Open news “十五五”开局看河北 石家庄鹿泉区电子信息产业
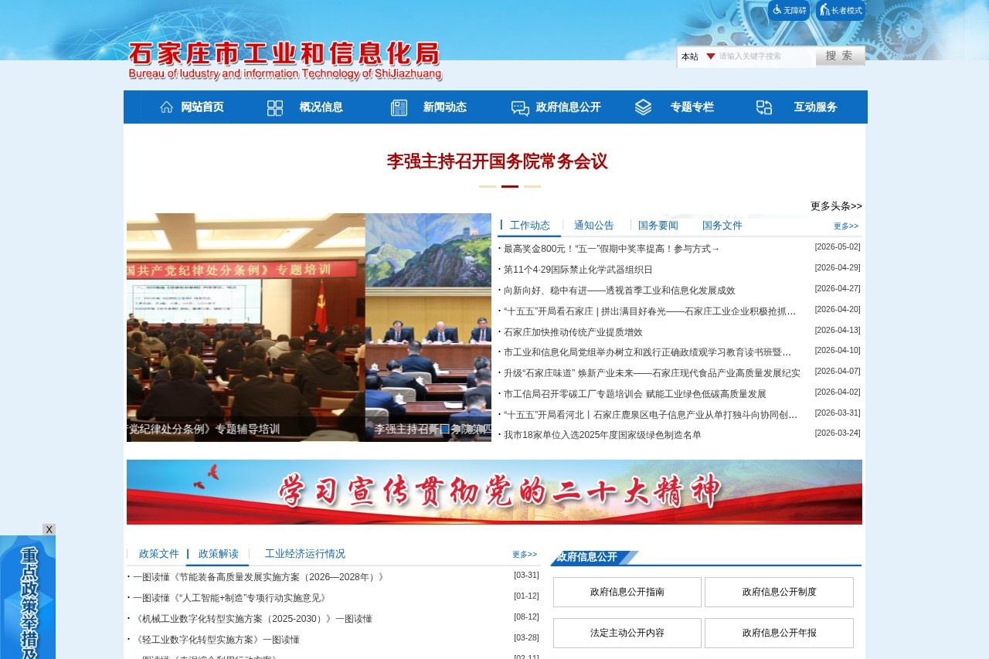Viewport: 989px width, 659px height. pos(651,415)
